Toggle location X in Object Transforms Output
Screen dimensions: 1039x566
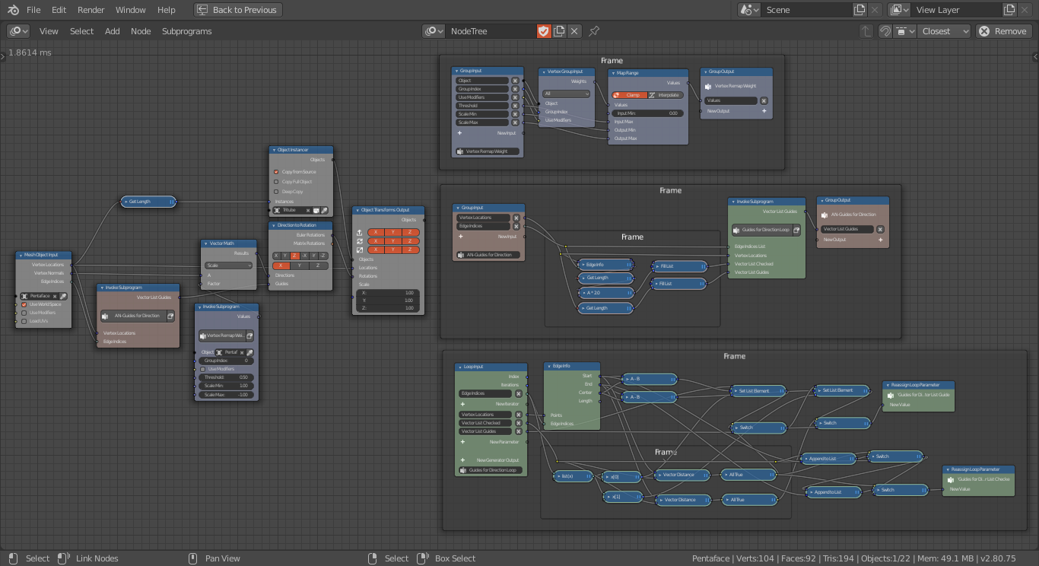pos(375,232)
